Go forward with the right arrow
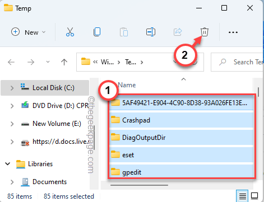The height and width of the screenshot is (202, 264). point(31,62)
